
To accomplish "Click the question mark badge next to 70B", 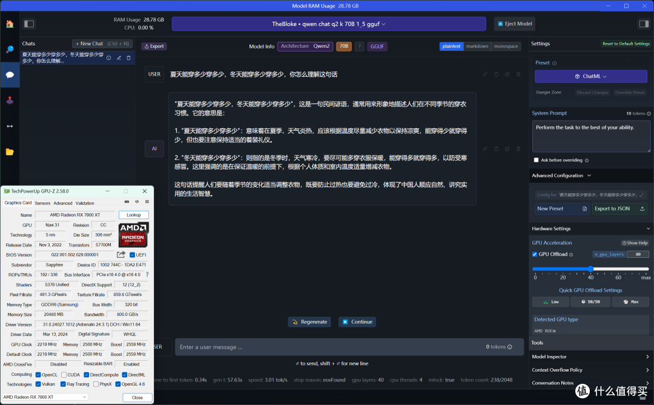I will 359,46.
